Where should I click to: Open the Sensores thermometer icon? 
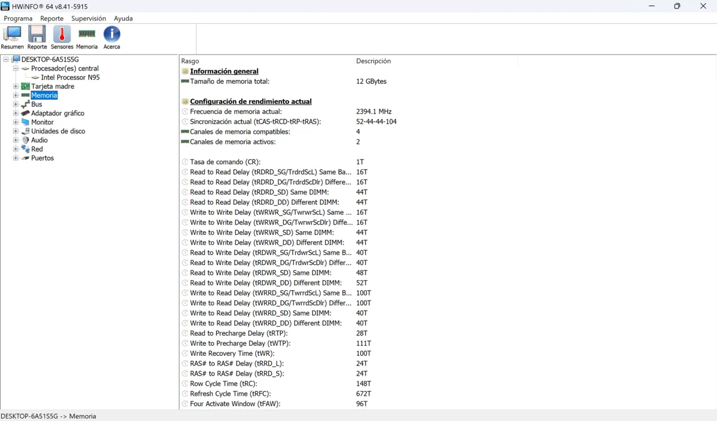62,35
